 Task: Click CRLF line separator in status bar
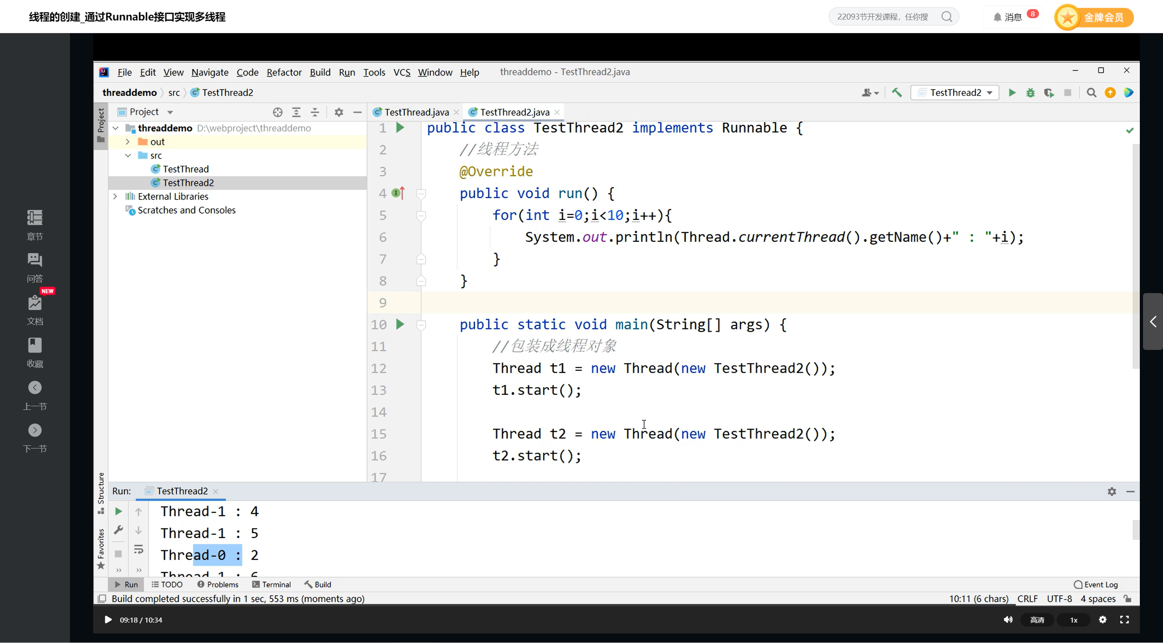(x=1028, y=599)
